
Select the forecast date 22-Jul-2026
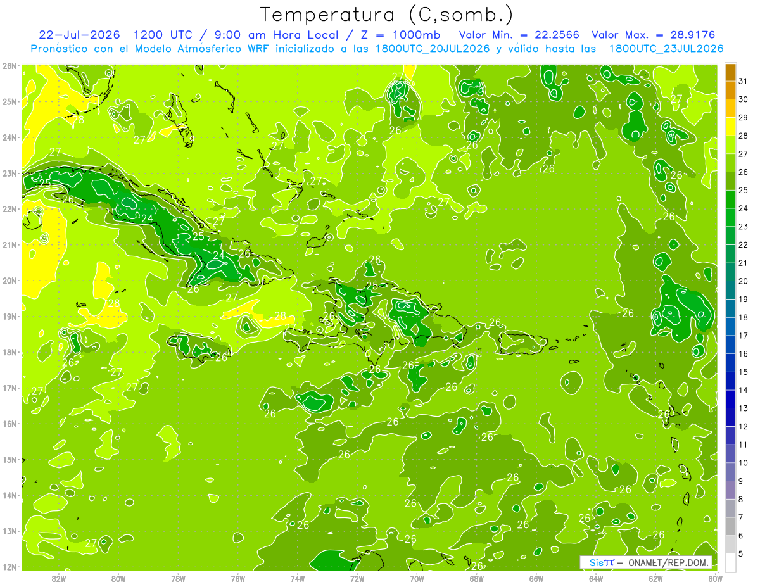(x=79, y=34)
